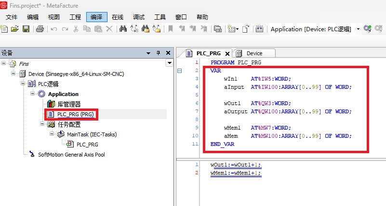Image resolution: width=386 pixels, height=206 pixels.
Task: Collapse the VAR declaration block
Action: pyautogui.click(x=179, y=71)
